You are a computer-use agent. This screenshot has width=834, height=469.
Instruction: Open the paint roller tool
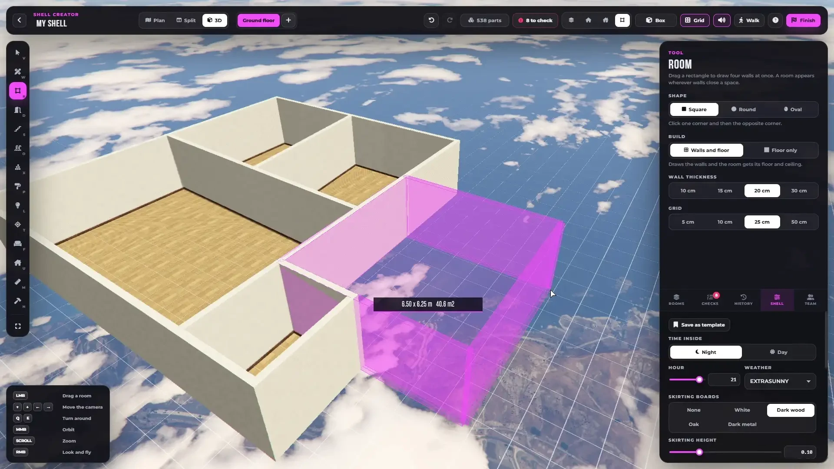pyautogui.click(x=18, y=186)
